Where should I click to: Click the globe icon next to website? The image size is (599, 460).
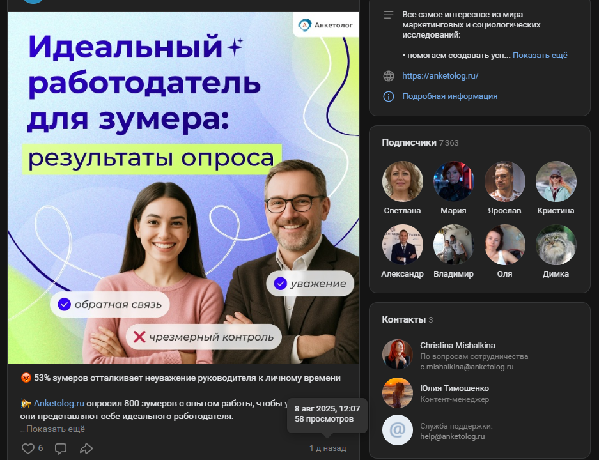click(389, 76)
